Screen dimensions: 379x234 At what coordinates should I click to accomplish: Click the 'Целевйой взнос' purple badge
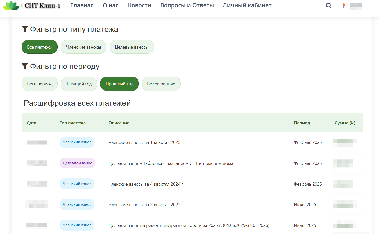pyautogui.click(x=77, y=163)
